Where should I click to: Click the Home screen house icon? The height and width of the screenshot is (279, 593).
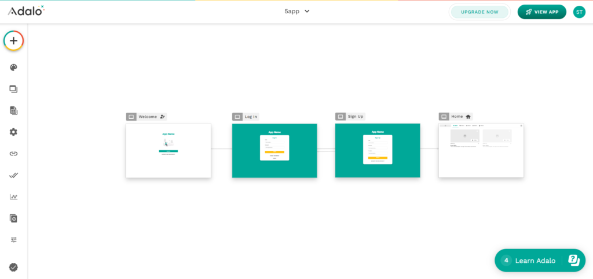pos(468,117)
